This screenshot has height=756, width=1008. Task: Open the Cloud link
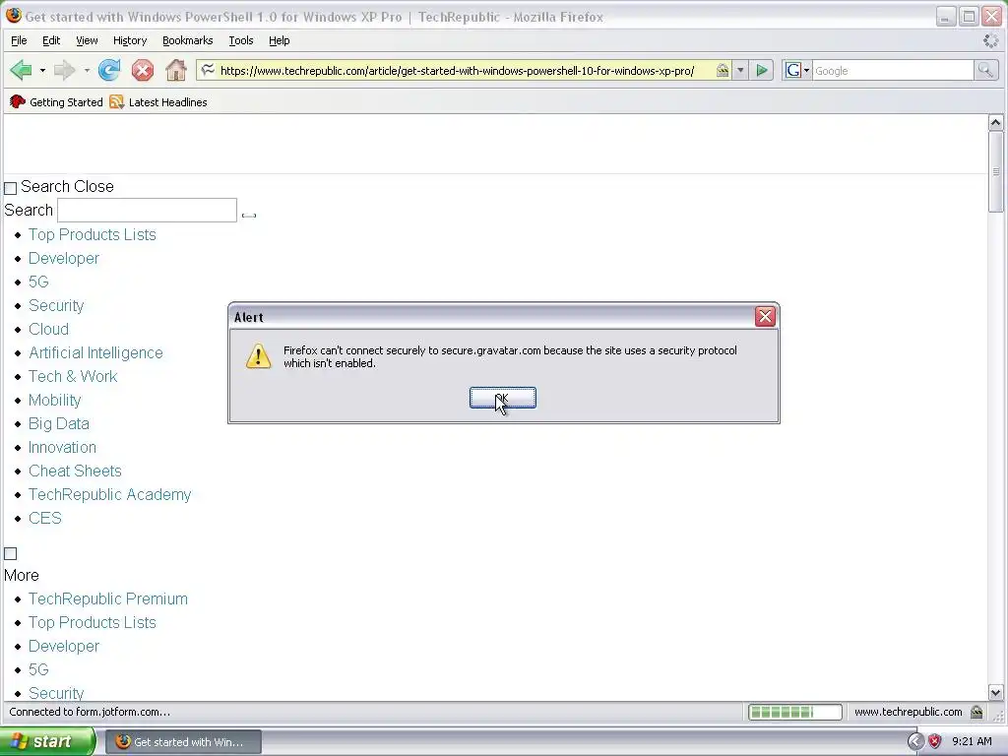(48, 329)
